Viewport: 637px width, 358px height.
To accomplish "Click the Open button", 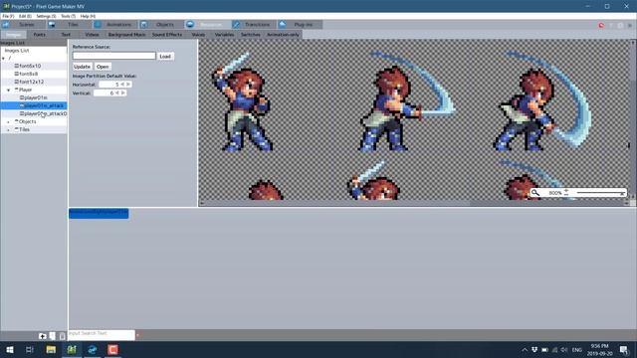I will (103, 67).
